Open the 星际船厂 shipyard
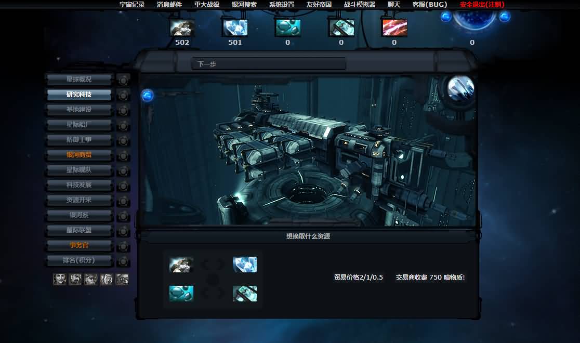Image resolution: width=580 pixels, height=343 pixels. point(79,125)
